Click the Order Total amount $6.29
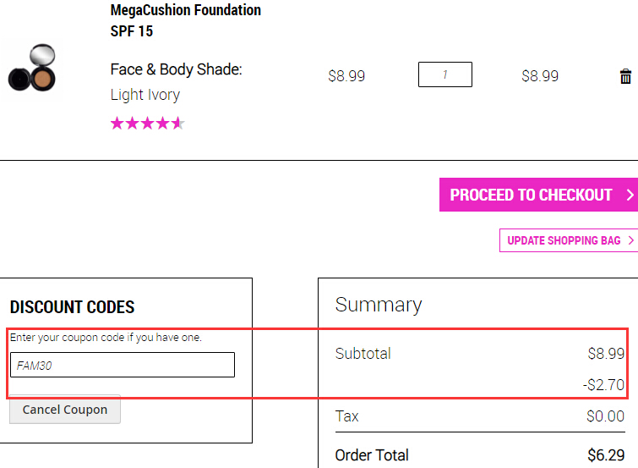The height and width of the screenshot is (468, 638). click(x=606, y=455)
